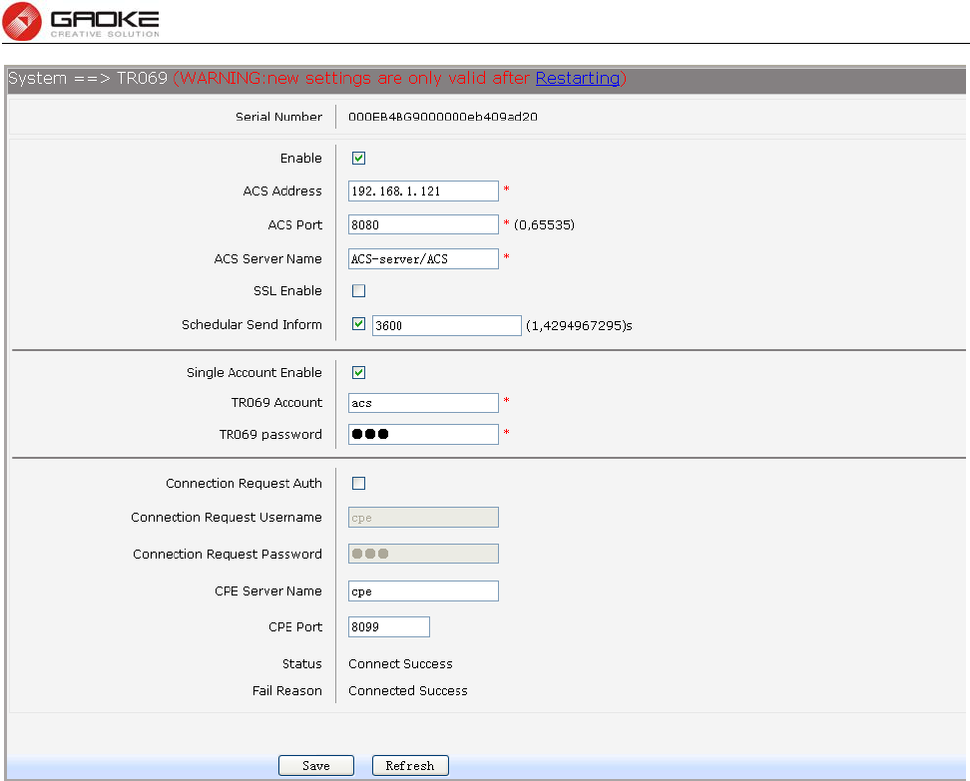Click the 'System ==> TR069' heading text

[x=88, y=78]
